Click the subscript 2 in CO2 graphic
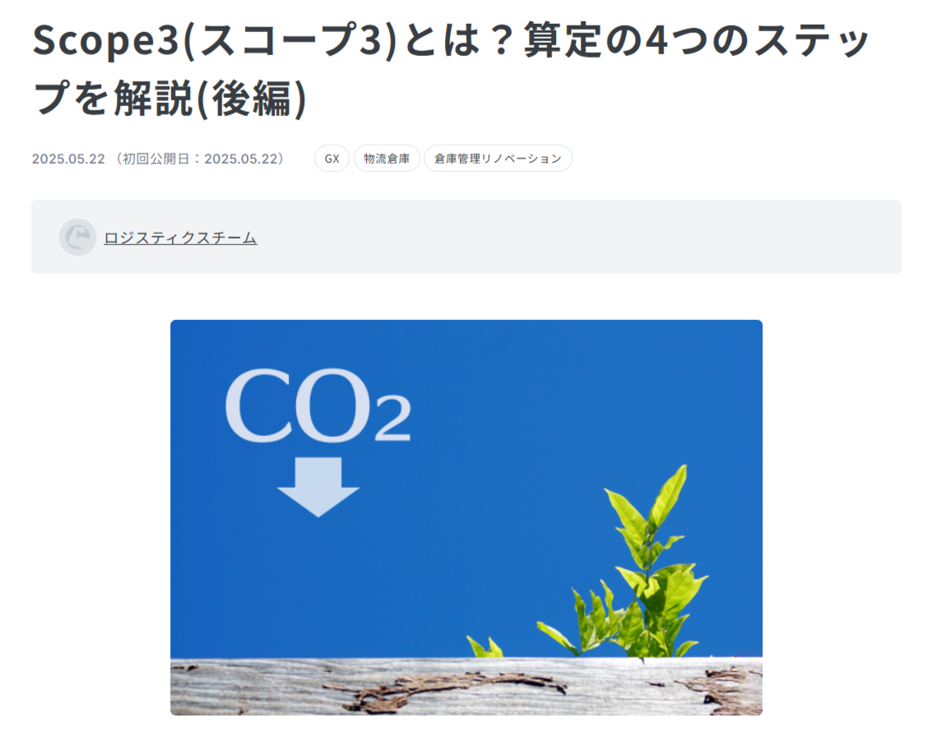 (x=393, y=418)
